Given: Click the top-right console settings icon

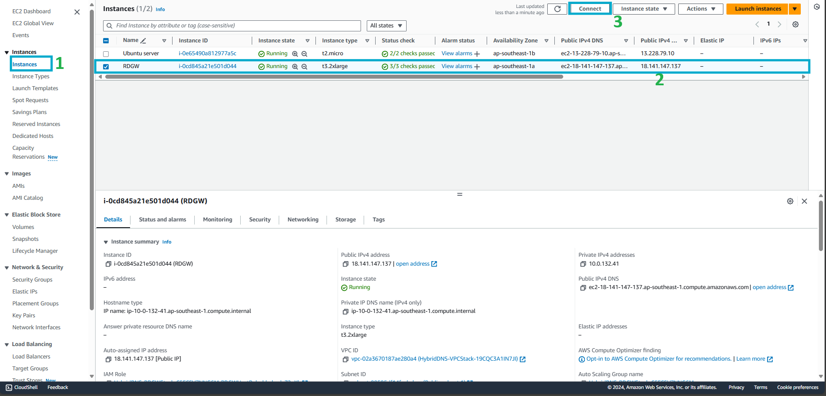Looking at the screenshot, I should (x=817, y=7).
